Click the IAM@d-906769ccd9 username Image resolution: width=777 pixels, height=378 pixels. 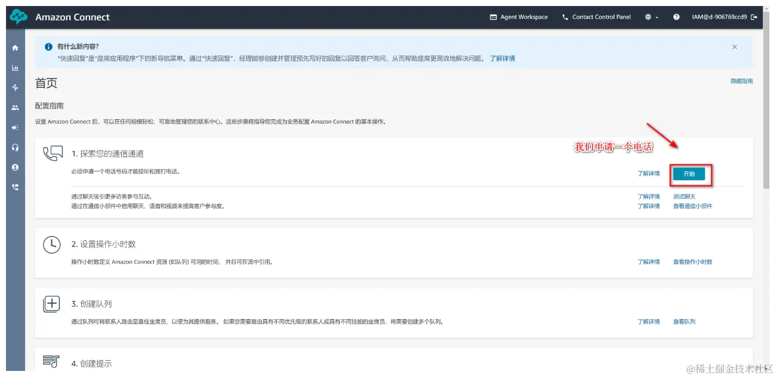719,17
